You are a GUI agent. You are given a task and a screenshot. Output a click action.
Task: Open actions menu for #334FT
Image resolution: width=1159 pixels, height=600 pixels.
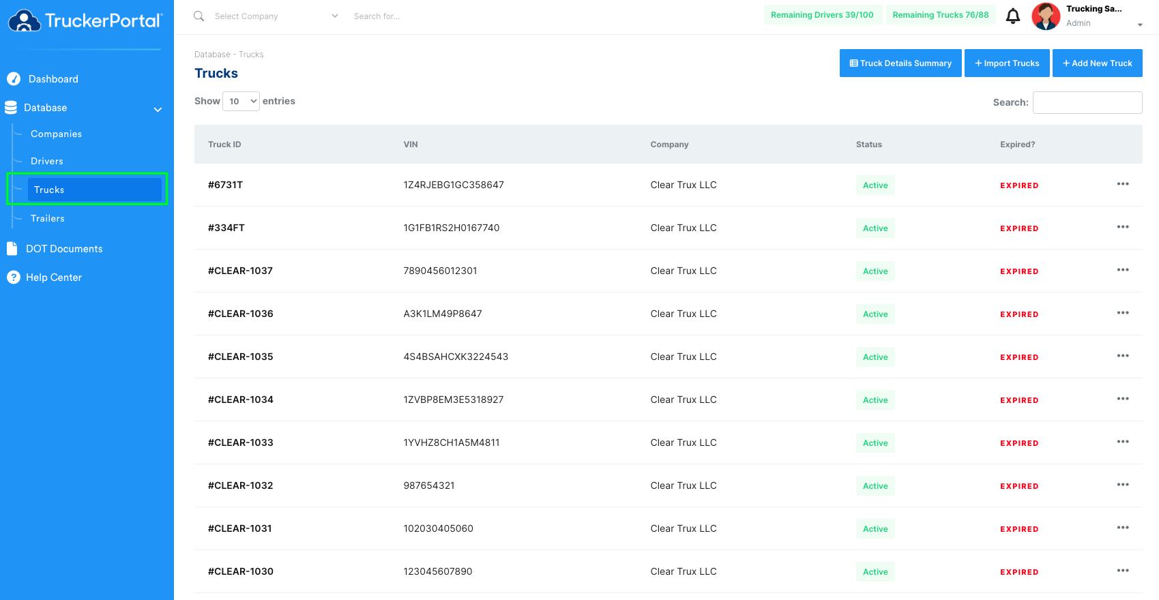coord(1123,227)
